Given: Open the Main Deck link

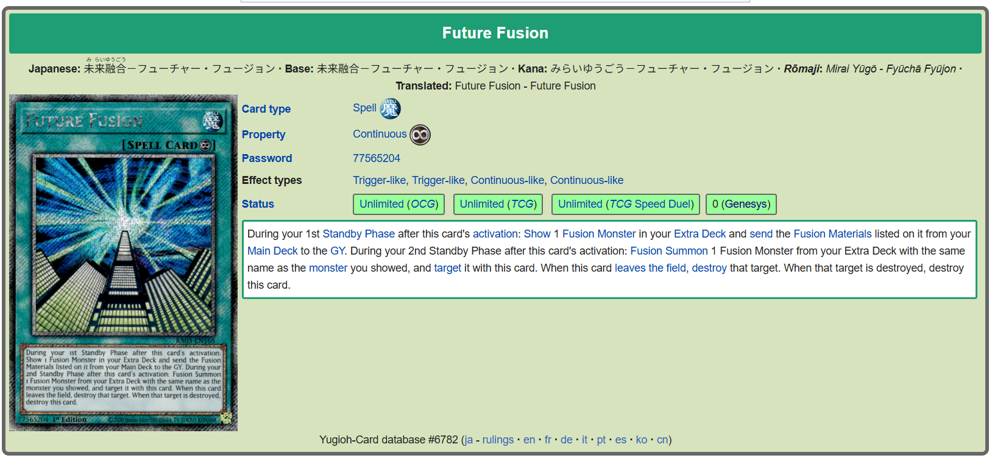Looking at the screenshot, I should (x=272, y=251).
